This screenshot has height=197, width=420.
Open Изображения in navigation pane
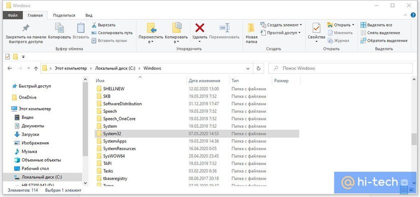[31, 143]
